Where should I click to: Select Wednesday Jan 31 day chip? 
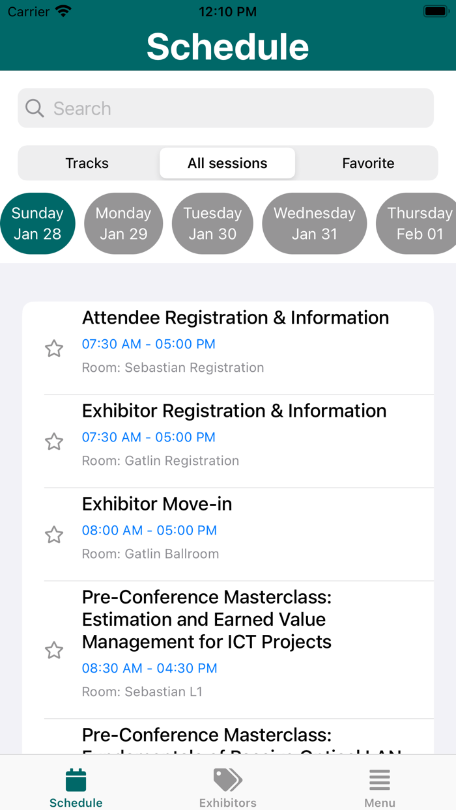(314, 223)
